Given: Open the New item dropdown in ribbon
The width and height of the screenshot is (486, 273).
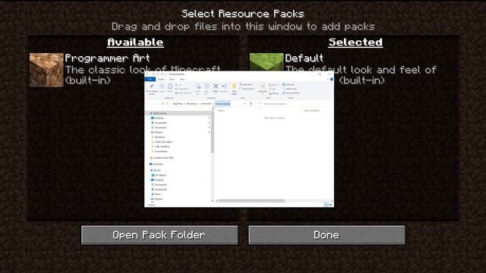Looking at the screenshot, I should coord(246,84).
